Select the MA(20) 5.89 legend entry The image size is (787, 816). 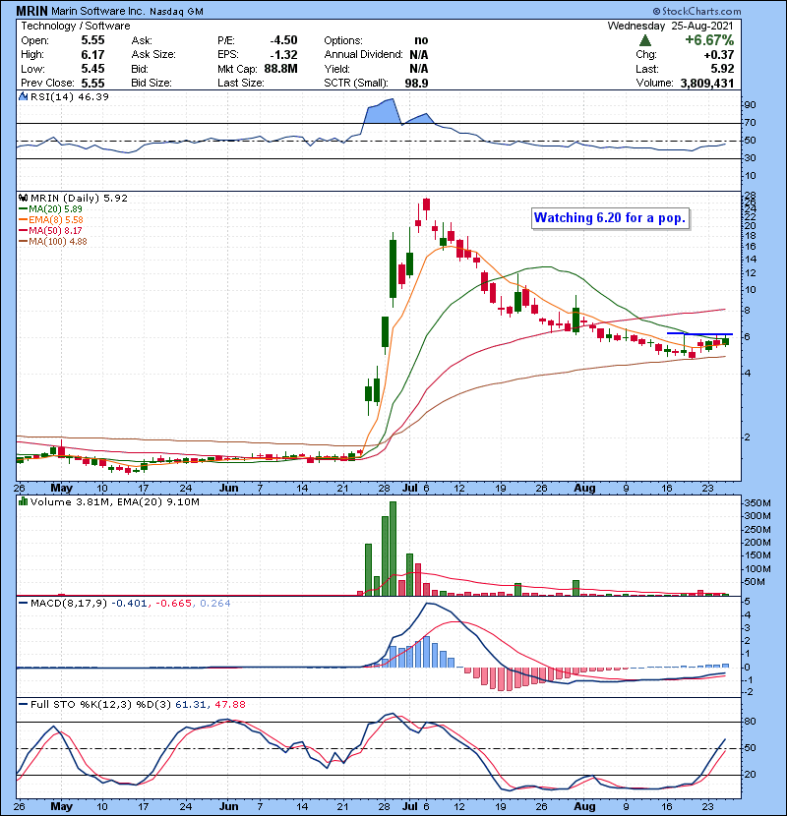pos(50,209)
